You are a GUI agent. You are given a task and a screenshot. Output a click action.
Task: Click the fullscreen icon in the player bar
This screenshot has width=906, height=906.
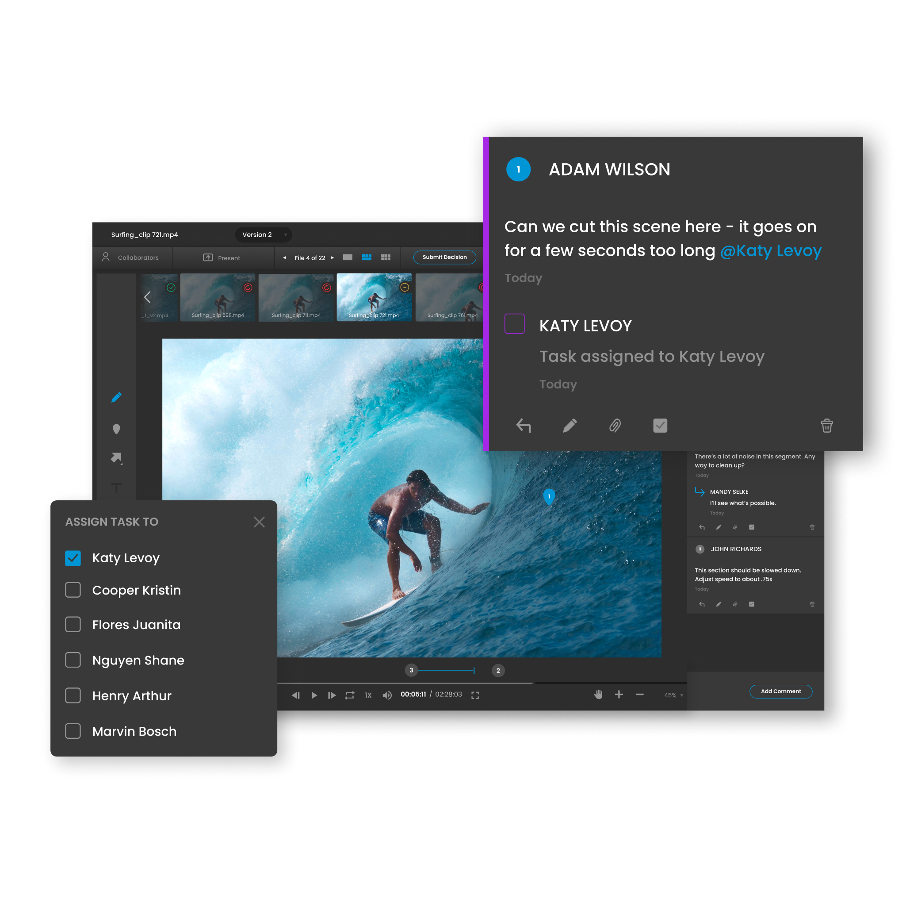point(475,695)
